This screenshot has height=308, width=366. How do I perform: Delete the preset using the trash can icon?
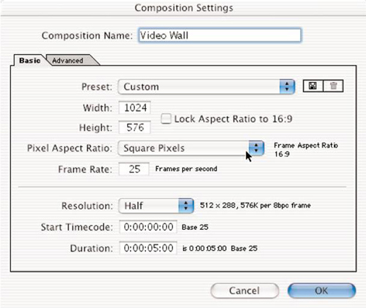[333, 86]
